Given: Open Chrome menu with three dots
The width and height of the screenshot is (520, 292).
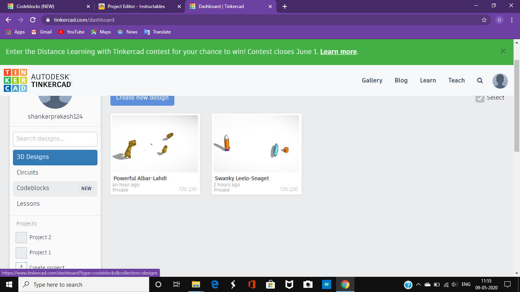Looking at the screenshot, I should tap(512, 19).
